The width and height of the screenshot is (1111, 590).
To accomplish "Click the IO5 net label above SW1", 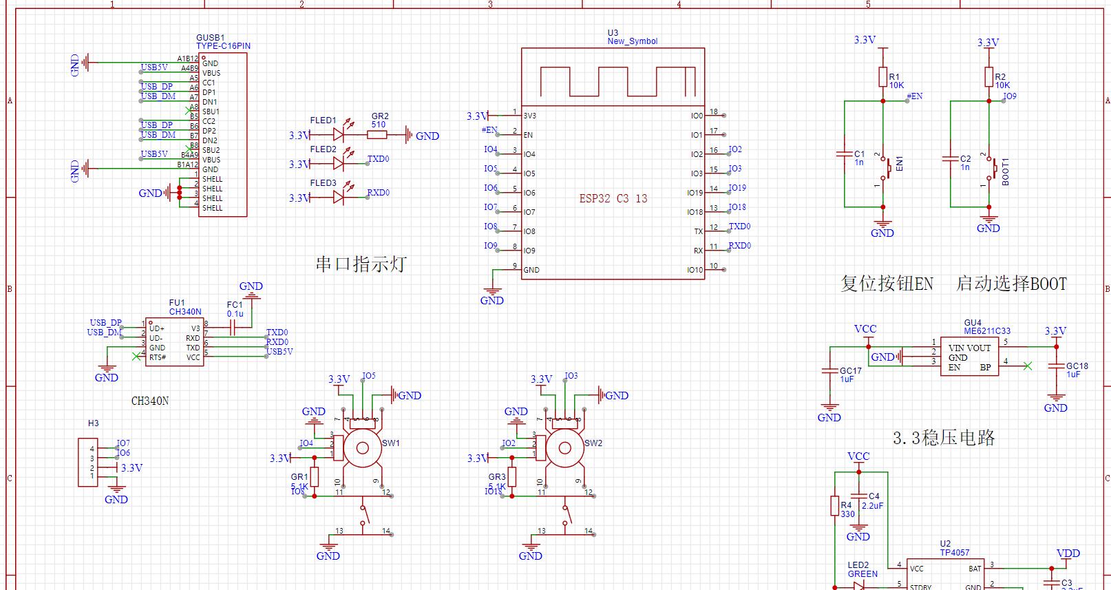I will (369, 376).
